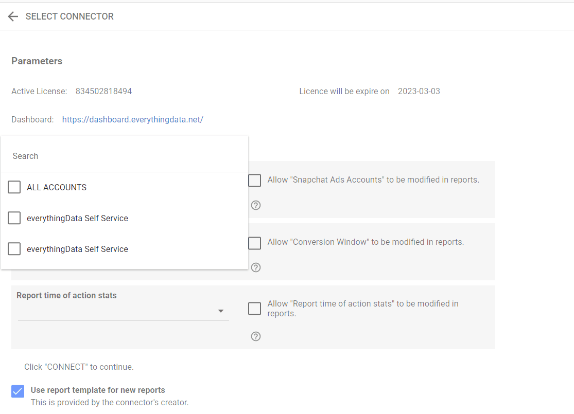Open help icon for Snapchat Ads Accounts
The width and height of the screenshot is (574, 414).
255,205
